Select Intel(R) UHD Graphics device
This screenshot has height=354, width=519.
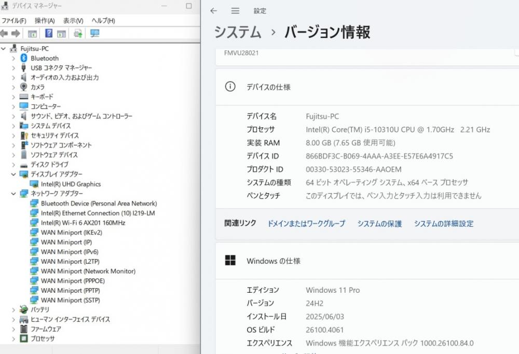pyautogui.click(x=71, y=184)
